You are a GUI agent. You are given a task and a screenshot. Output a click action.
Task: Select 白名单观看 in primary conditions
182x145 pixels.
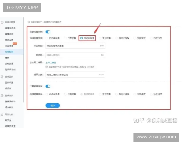(x=52, y=38)
